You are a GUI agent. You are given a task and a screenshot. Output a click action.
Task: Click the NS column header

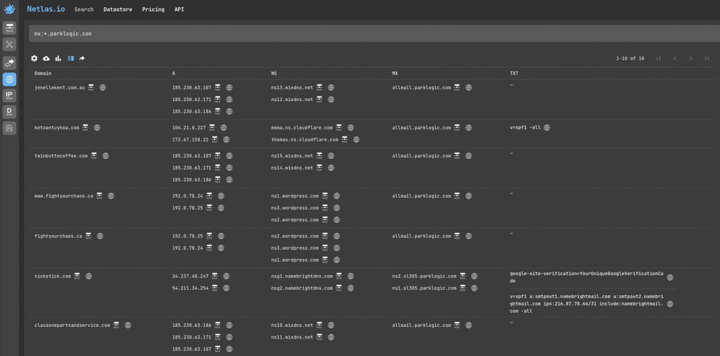[x=274, y=74]
